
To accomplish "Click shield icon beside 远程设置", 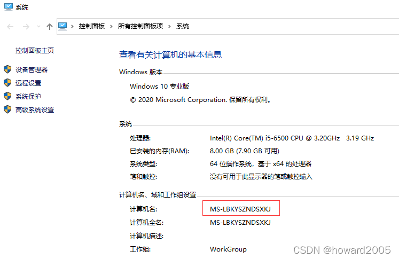I will pos(7,83).
